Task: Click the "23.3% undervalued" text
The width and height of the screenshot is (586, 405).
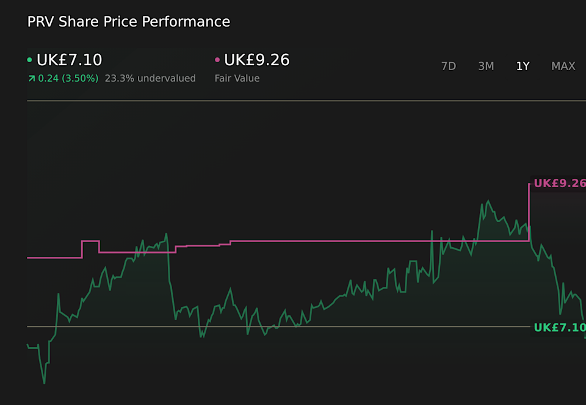Action: pyautogui.click(x=150, y=79)
